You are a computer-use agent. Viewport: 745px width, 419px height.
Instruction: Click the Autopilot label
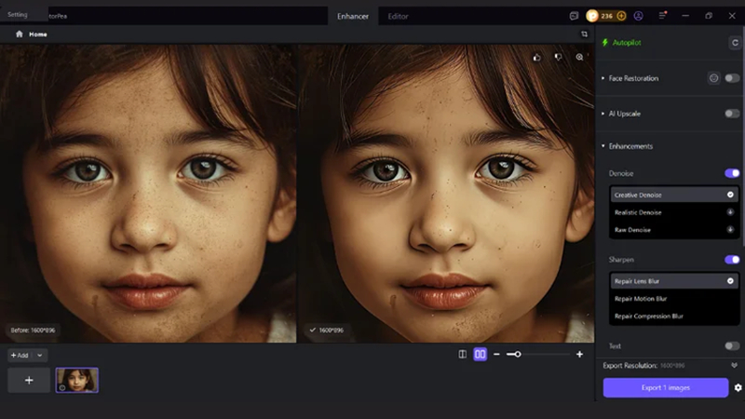[627, 43]
